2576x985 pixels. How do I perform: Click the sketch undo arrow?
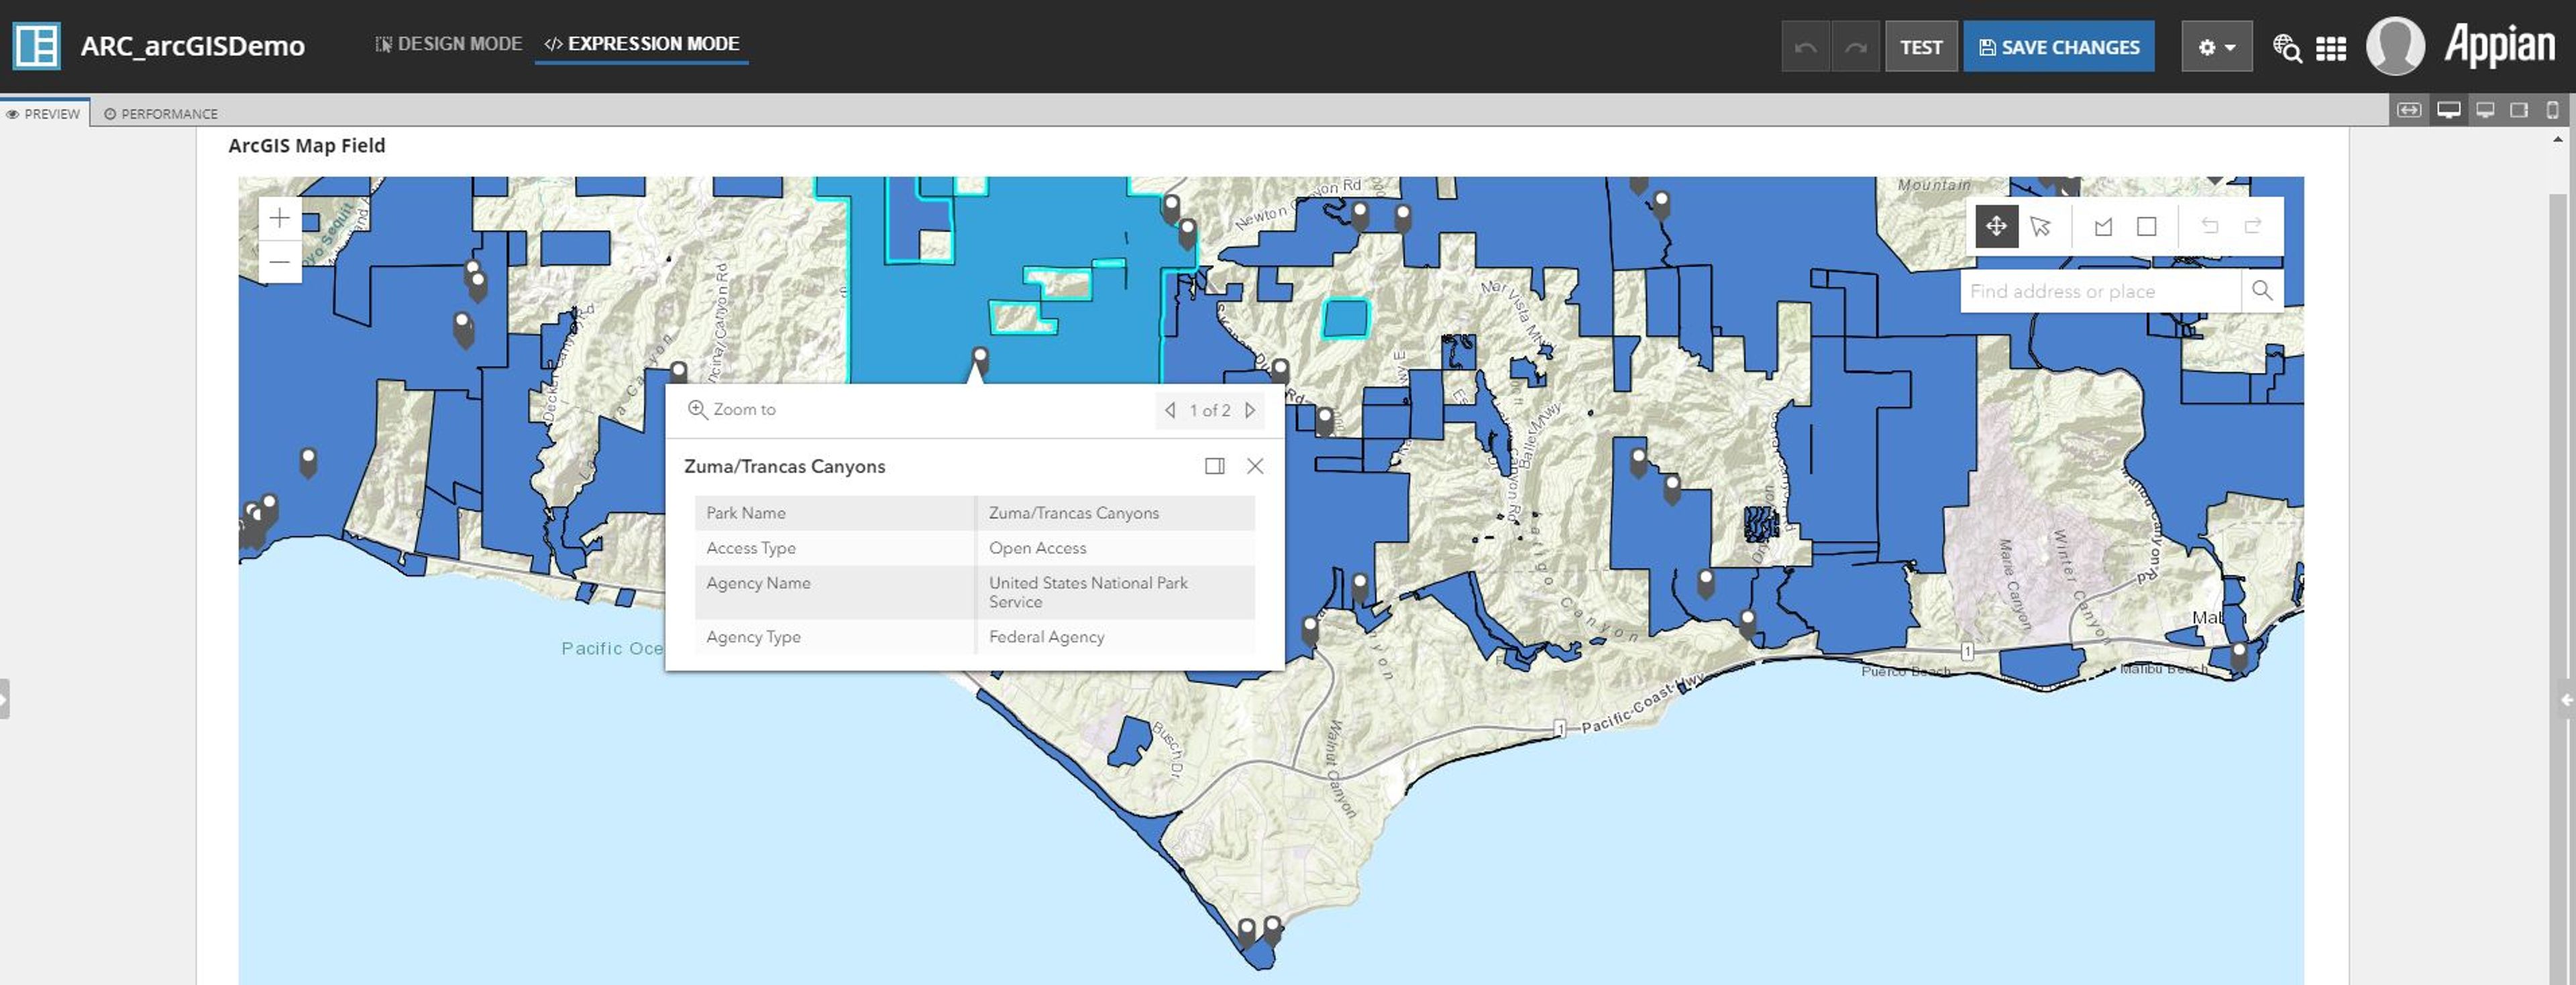coord(2210,226)
